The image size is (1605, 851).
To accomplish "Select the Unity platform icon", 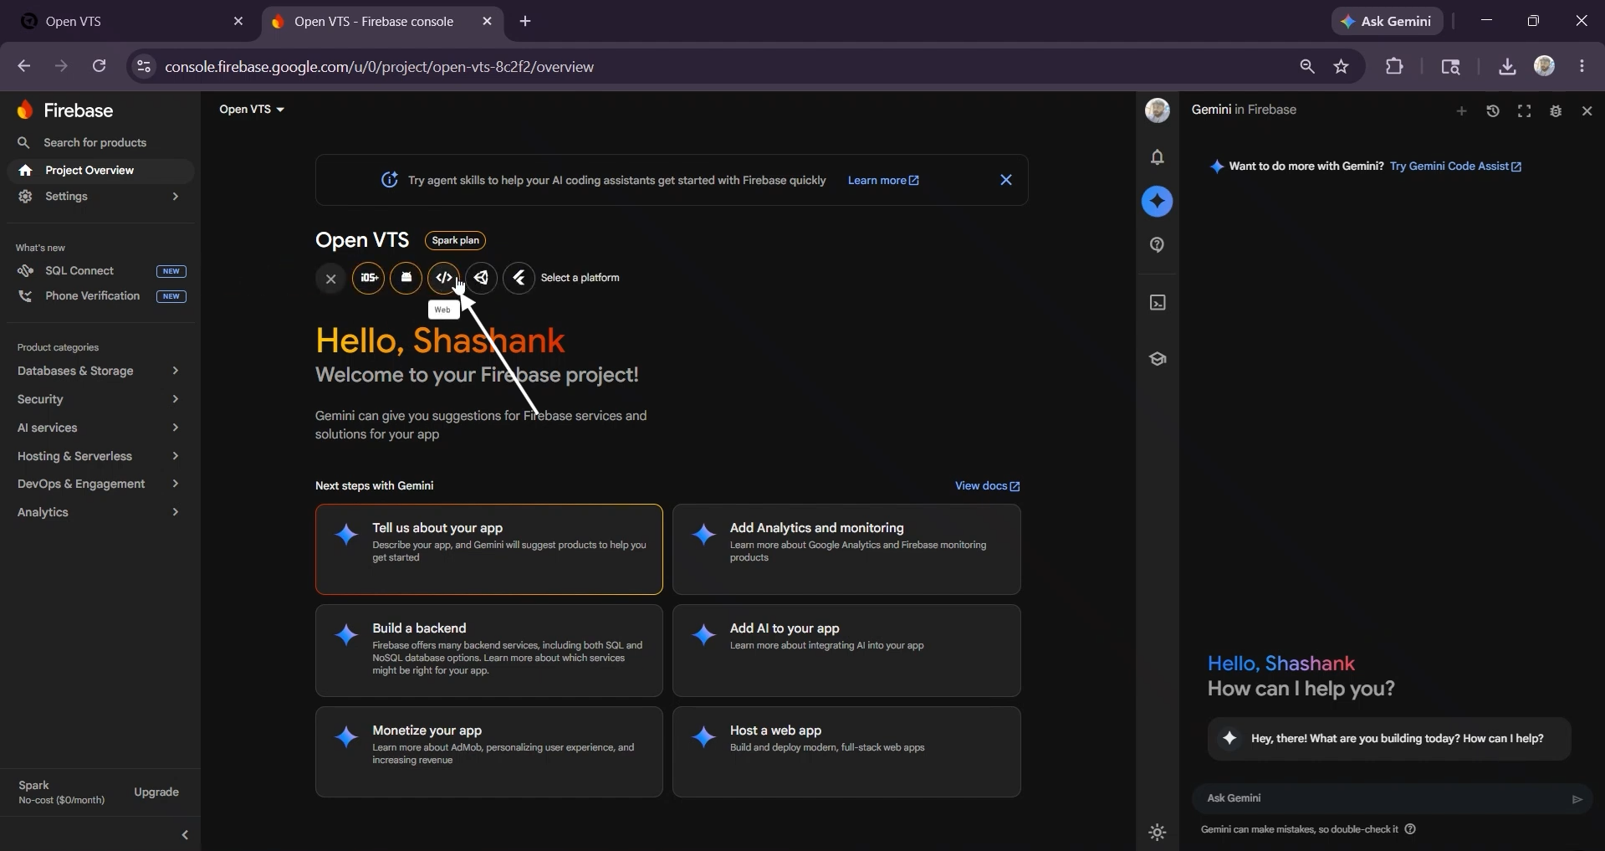I will (482, 278).
